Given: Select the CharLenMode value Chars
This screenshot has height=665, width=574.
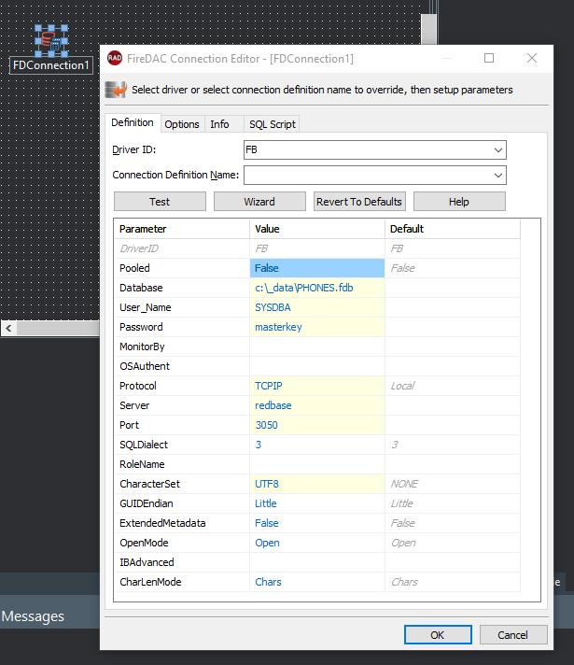Looking at the screenshot, I should (317, 582).
